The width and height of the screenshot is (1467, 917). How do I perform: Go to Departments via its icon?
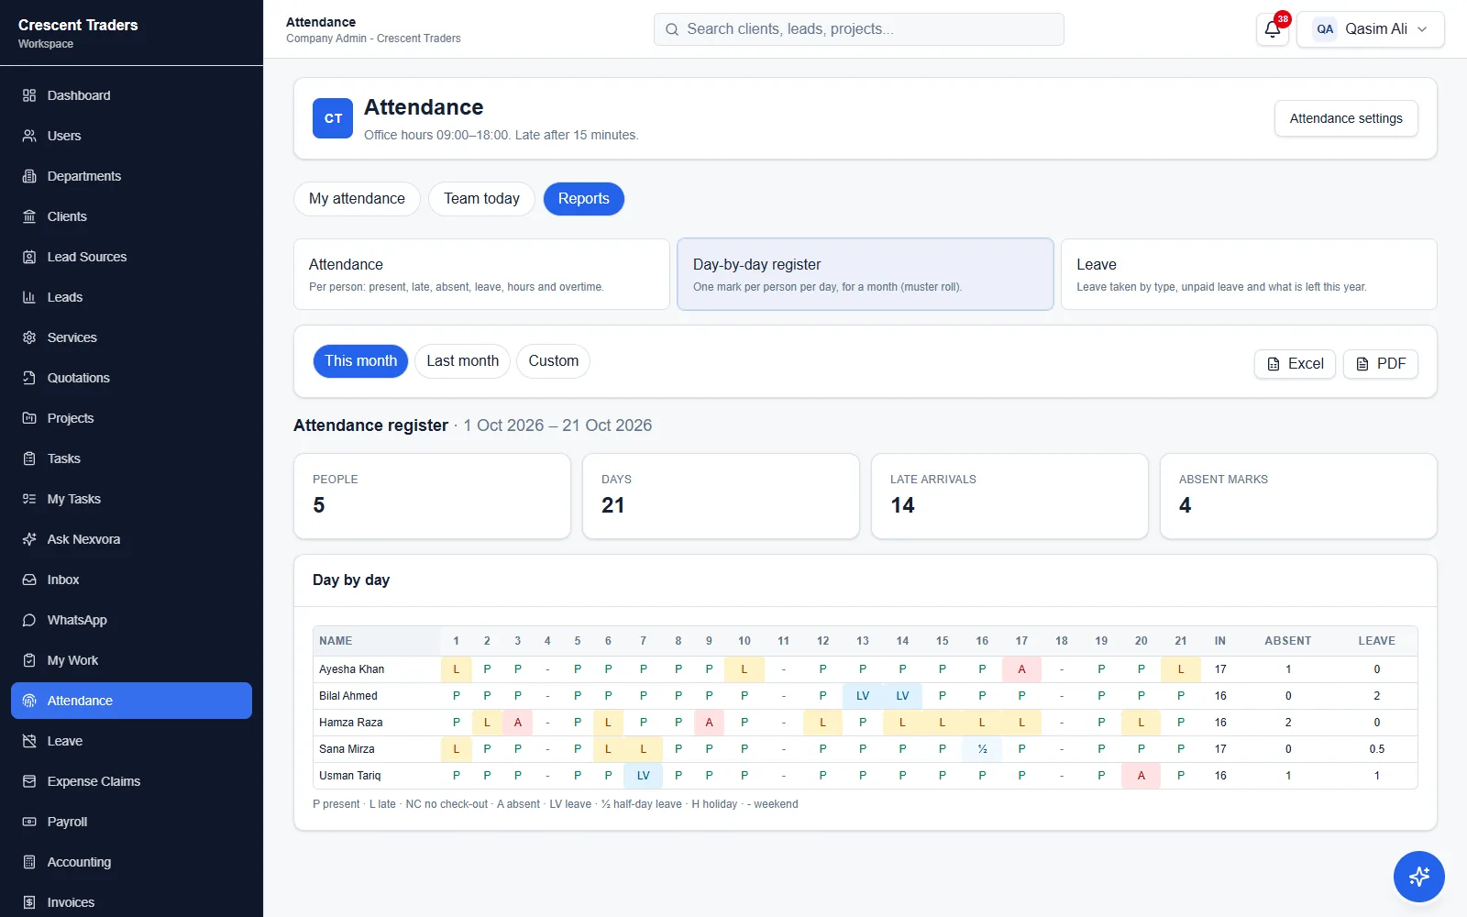[29, 176]
